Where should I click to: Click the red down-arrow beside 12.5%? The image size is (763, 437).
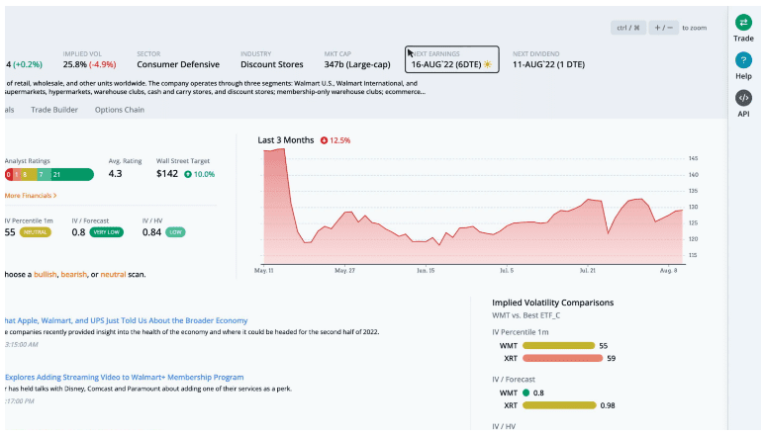pyautogui.click(x=324, y=140)
